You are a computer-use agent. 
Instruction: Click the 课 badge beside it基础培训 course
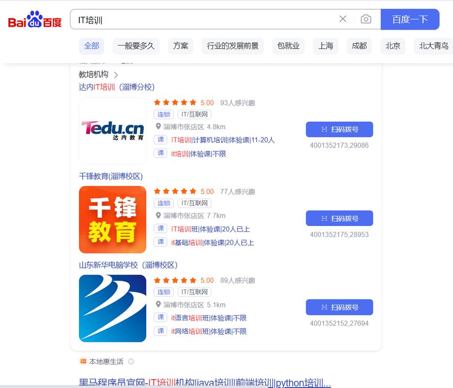pos(161,242)
